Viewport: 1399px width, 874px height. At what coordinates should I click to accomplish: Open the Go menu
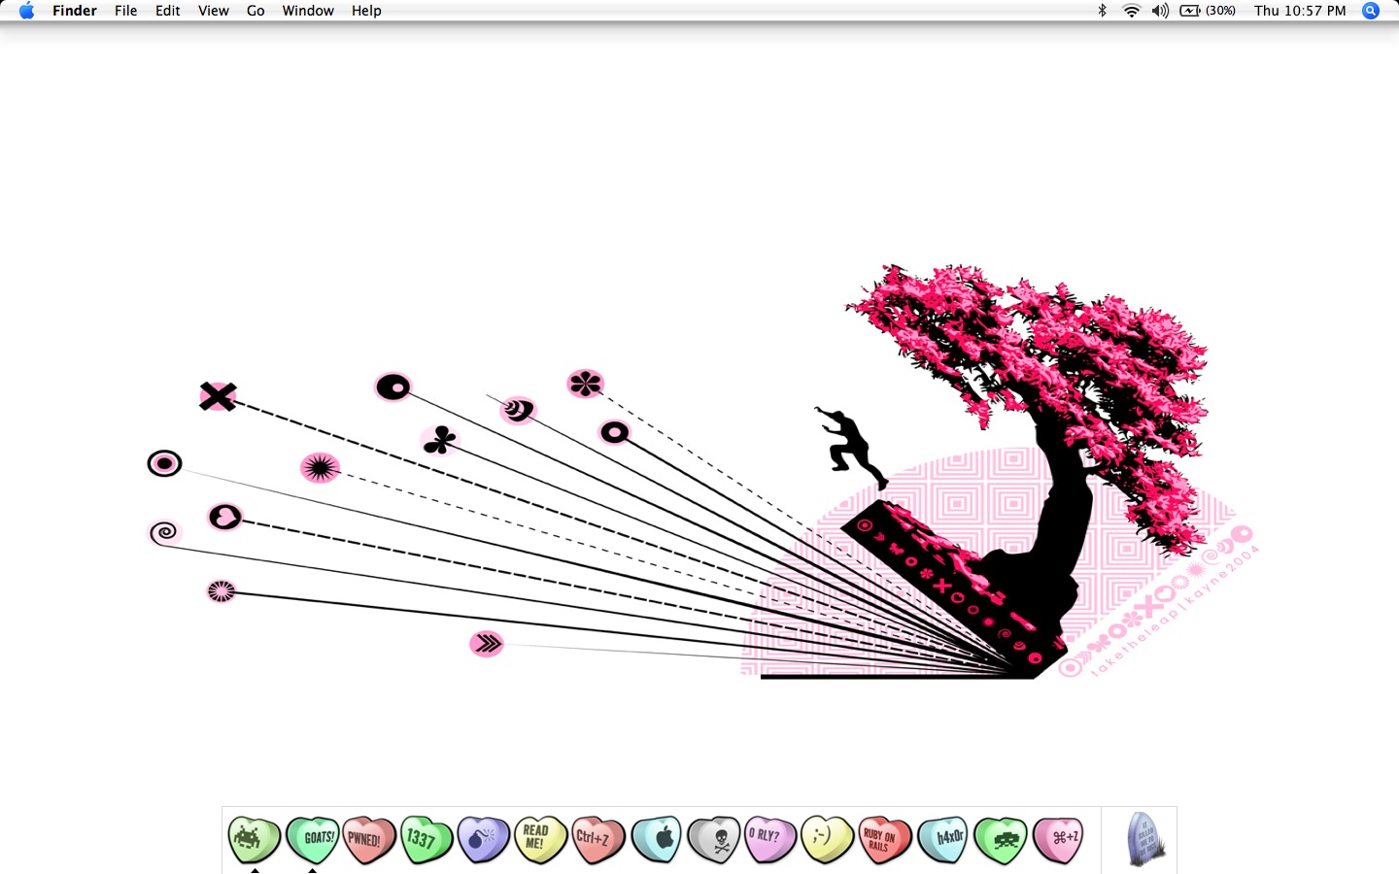pos(256,11)
